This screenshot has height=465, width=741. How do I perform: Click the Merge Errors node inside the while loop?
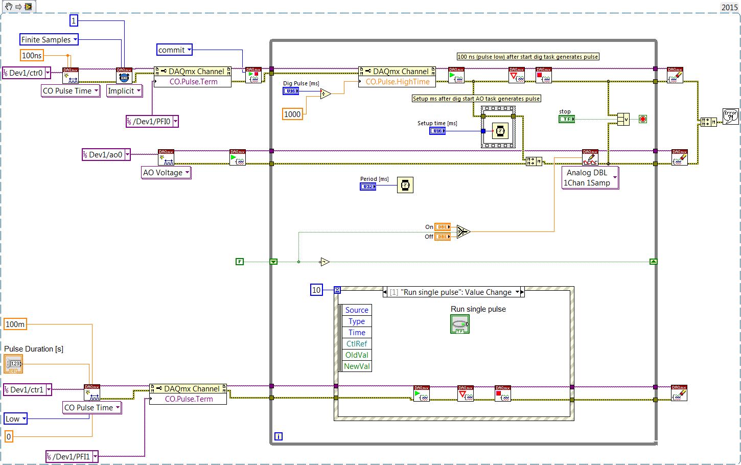tap(534, 161)
